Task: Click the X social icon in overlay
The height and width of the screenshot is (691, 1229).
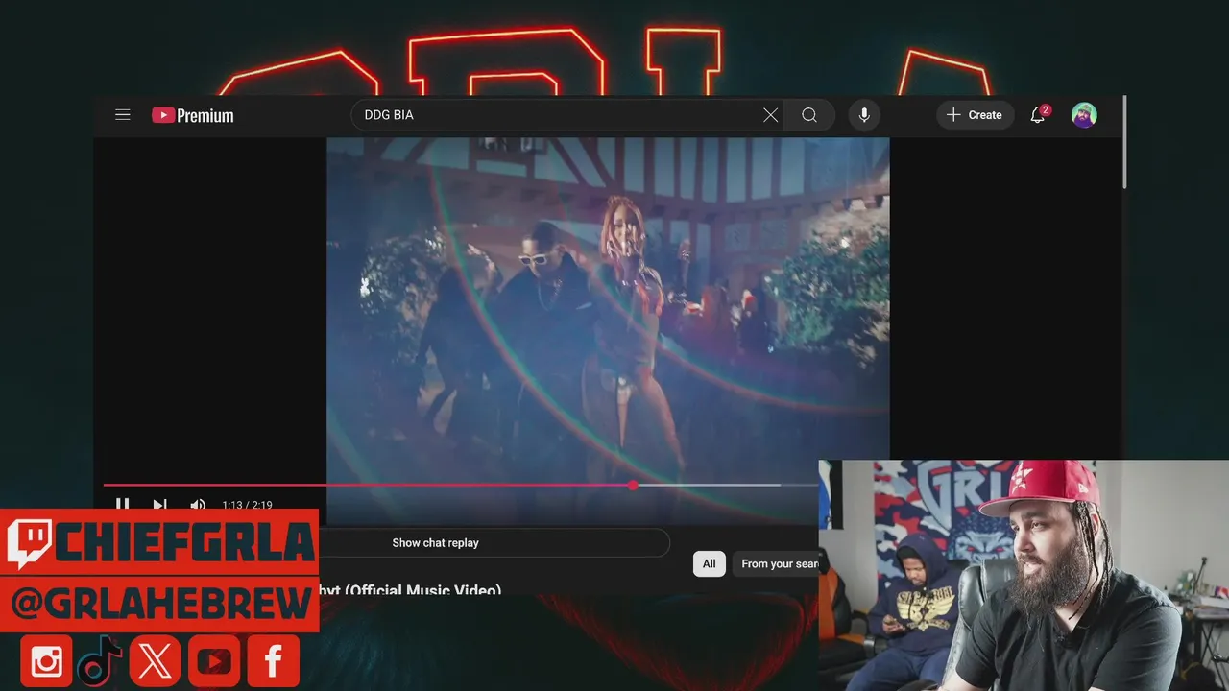Action: click(x=155, y=661)
